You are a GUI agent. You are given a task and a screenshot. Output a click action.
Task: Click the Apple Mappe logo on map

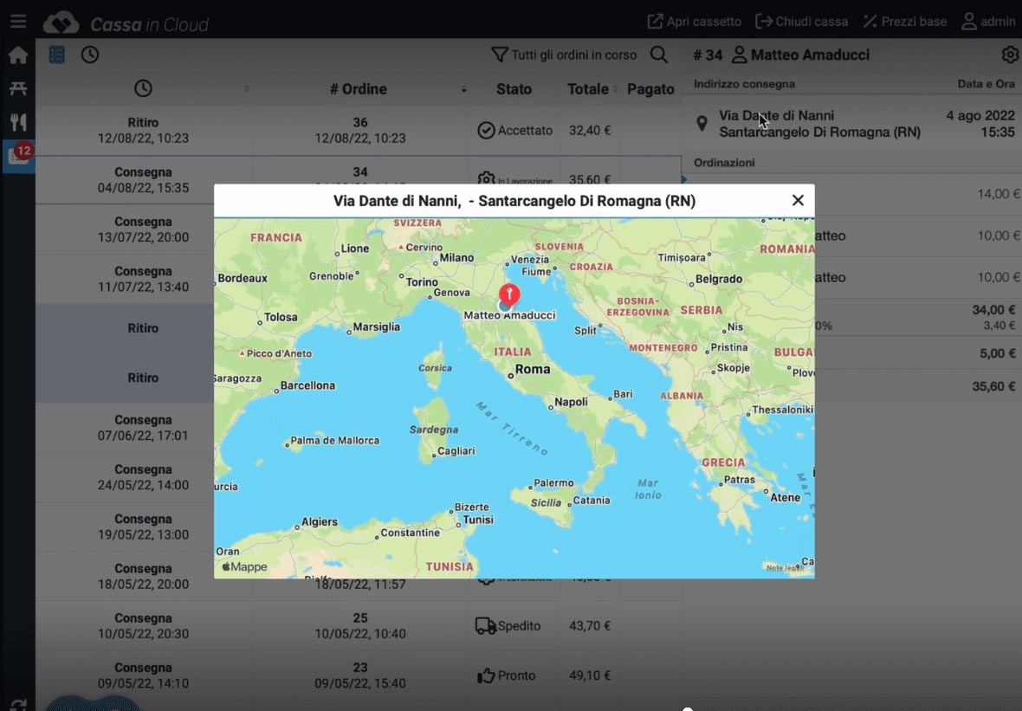pyautogui.click(x=245, y=567)
